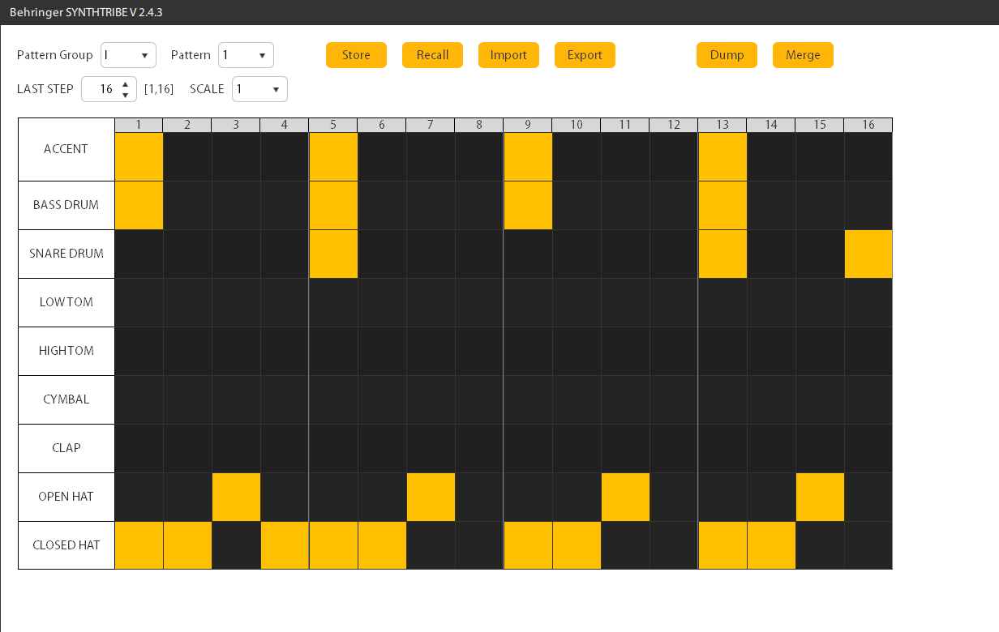999x632 pixels.
Task: Click the LAST STEP value field
Action: pyautogui.click(x=101, y=89)
